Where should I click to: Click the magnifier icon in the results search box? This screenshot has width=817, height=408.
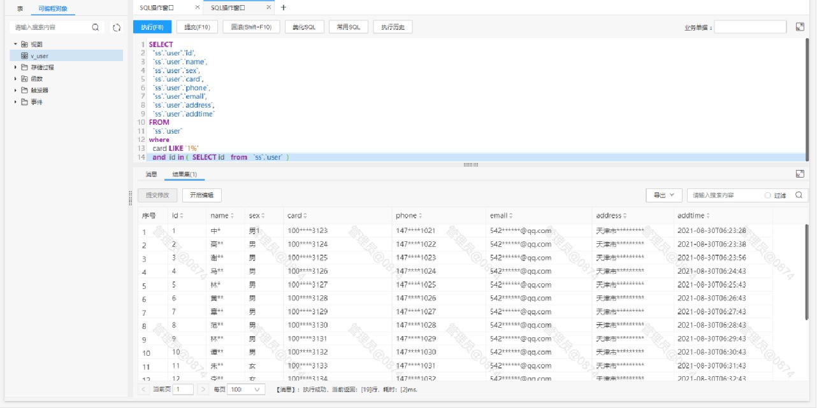pyautogui.click(x=799, y=195)
